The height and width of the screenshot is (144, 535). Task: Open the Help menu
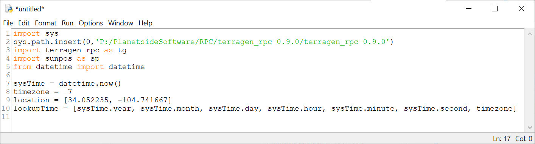tap(145, 23)
